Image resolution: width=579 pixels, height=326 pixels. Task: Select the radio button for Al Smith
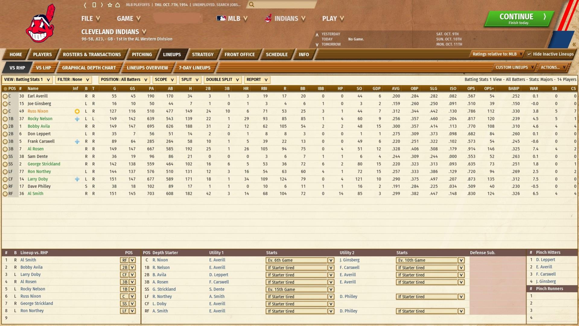coord(5,194)
